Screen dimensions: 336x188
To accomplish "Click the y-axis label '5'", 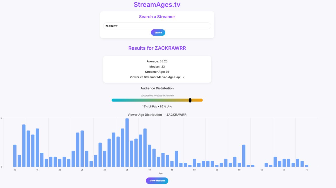I will 1,118.
